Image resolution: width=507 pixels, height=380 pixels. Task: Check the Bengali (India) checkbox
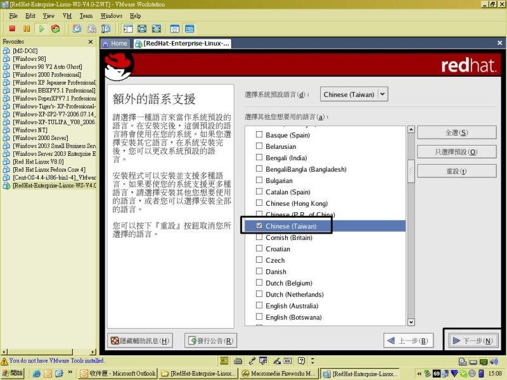coord(259,157)
